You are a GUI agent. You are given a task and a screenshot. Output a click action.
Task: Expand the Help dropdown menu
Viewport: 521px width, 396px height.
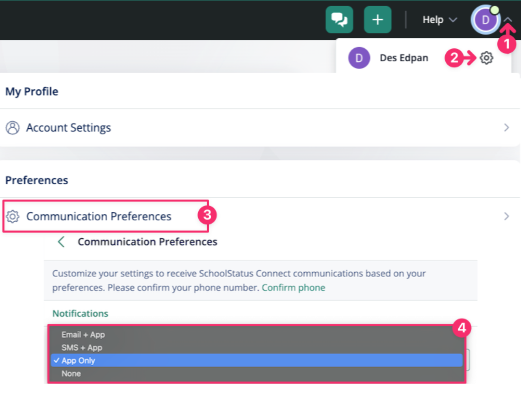[x=439, y=20]
